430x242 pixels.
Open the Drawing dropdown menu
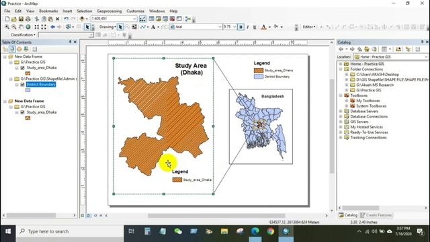point(107,27)
